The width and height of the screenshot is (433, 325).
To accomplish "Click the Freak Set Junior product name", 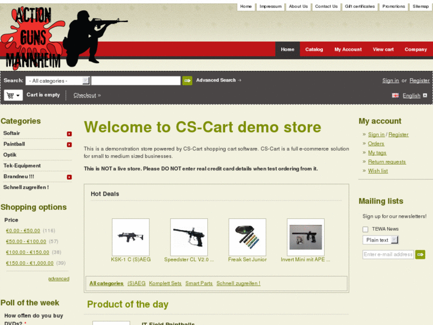I will (247, 259).
